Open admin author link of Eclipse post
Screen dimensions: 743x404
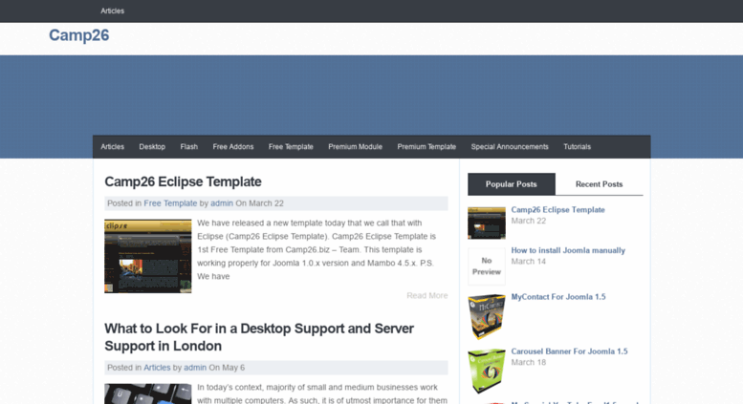[222, 203]
